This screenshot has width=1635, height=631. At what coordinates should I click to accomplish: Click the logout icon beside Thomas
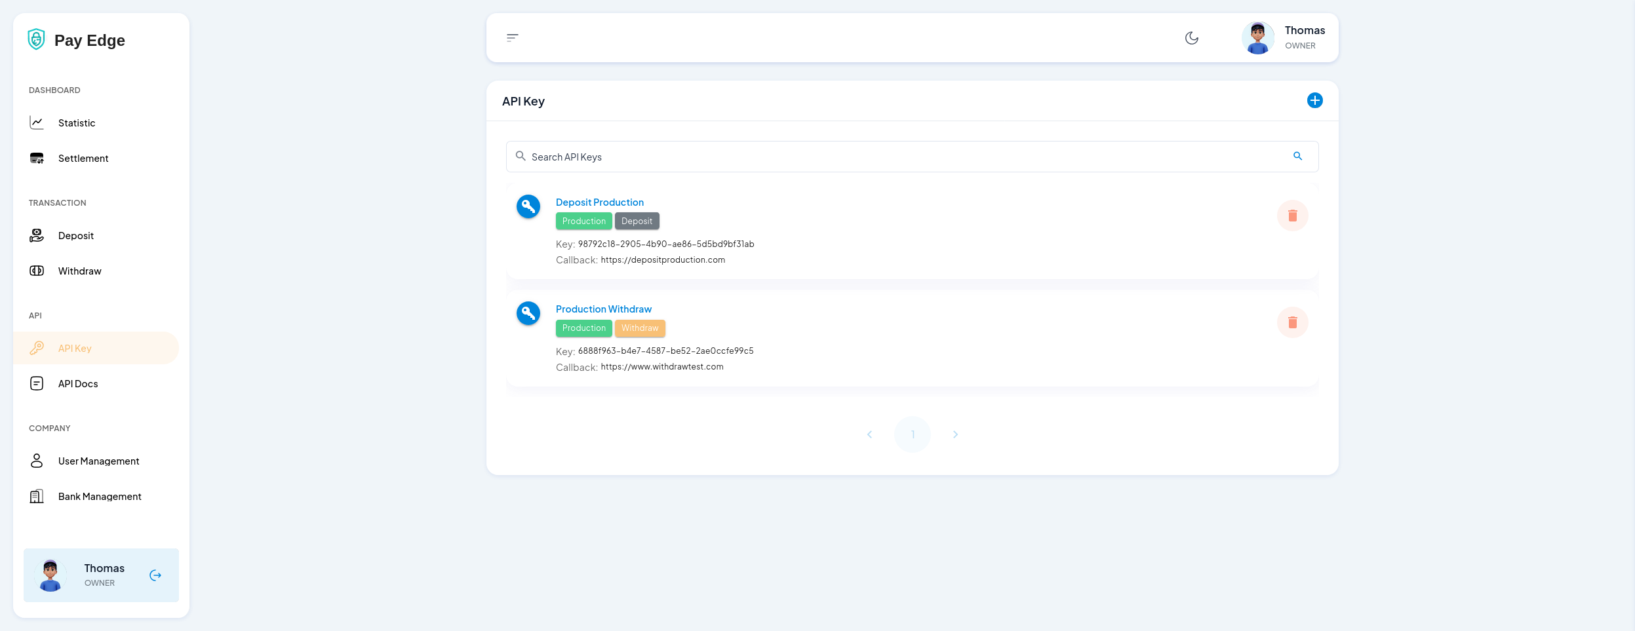[155, 575]
